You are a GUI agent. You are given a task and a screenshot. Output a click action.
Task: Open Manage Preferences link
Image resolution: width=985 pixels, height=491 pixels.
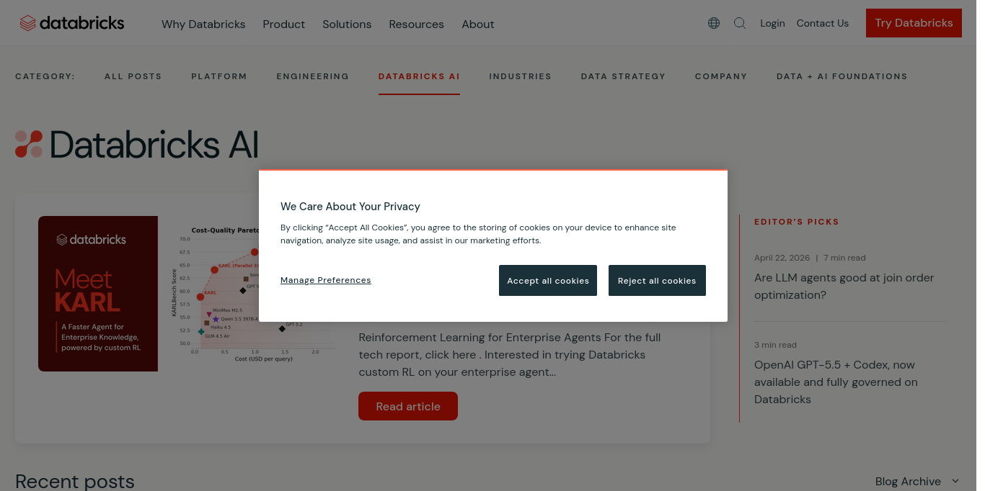click(326, 280)
